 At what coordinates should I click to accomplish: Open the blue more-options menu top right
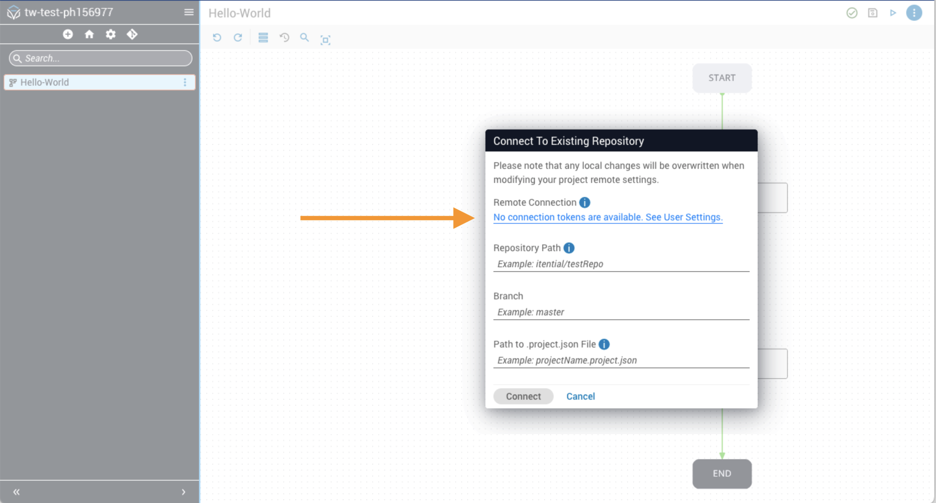coord(914,13)
